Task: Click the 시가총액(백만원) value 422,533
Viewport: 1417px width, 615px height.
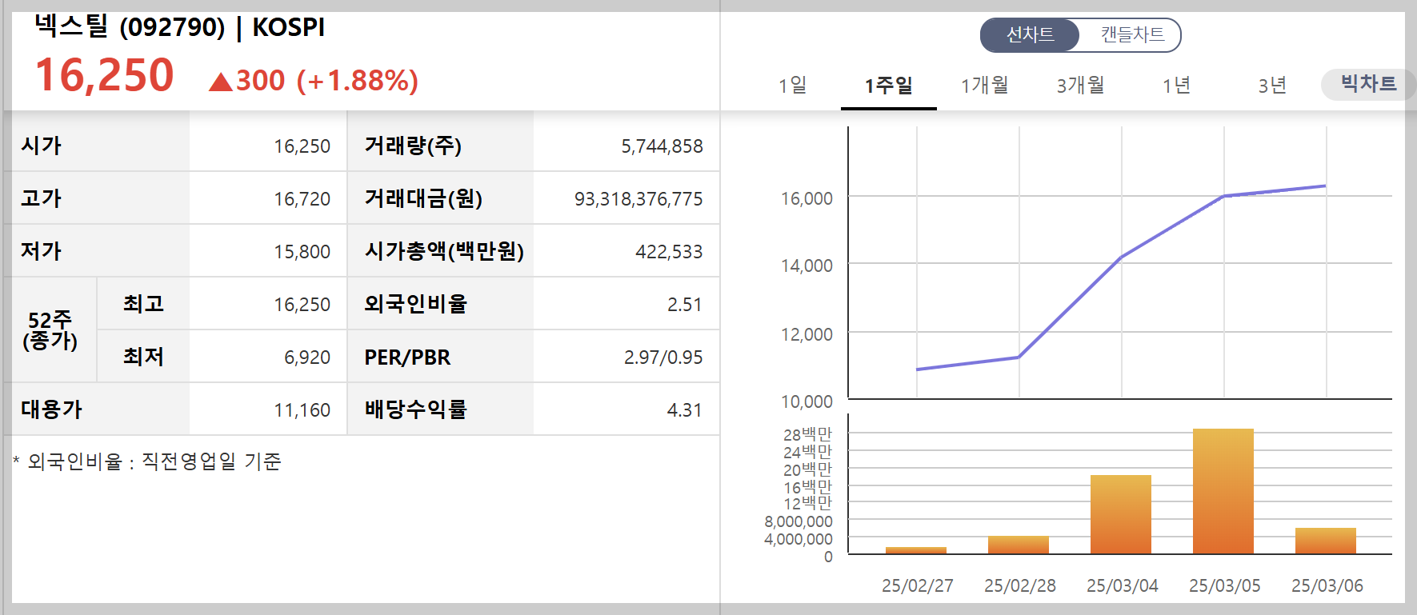Action: (x=669, y=251)
